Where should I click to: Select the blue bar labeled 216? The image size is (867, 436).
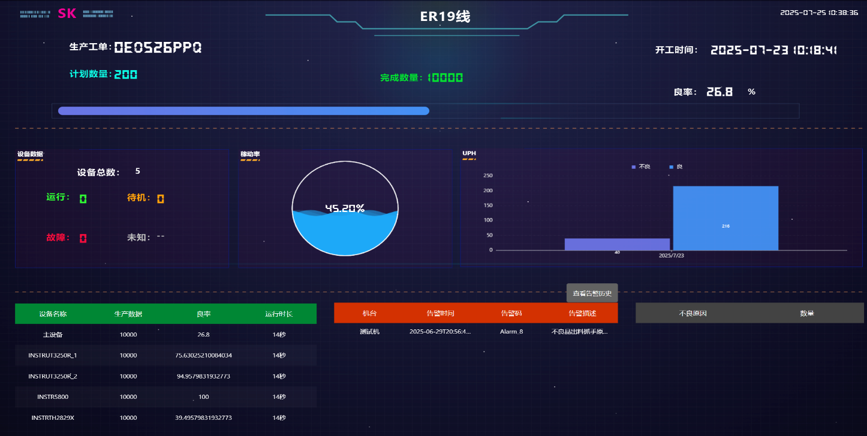pos(725,218)
